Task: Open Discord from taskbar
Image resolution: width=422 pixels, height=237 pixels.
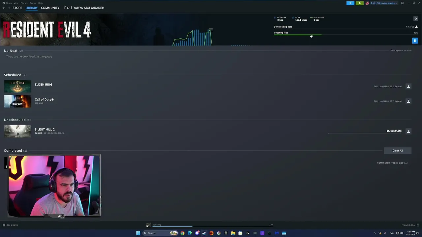Action: coord(197,233)
